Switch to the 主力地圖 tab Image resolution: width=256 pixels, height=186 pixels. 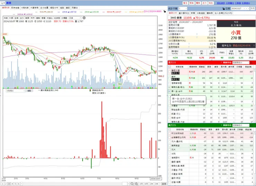[x=44, y=8]
